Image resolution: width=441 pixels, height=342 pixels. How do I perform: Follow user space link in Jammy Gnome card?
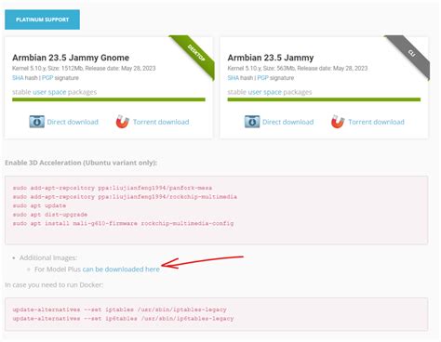(x=49, y=92)
